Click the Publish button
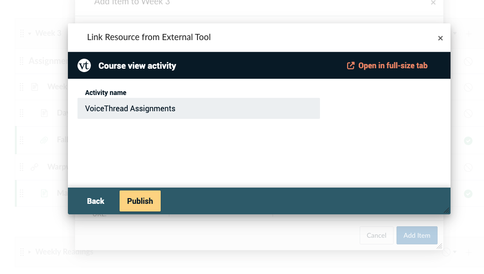The width and height of the screenshot is (484, 274). tap(140, 201)
